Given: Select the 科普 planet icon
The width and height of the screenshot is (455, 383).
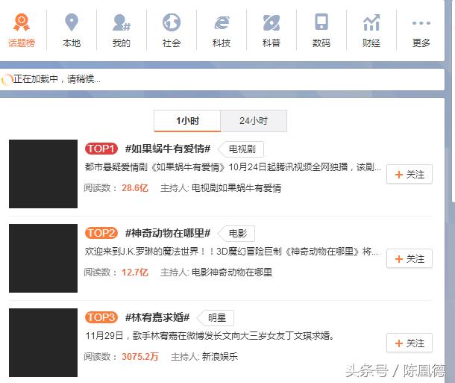Looking at the screenshot, I should (x=272, y=22).
